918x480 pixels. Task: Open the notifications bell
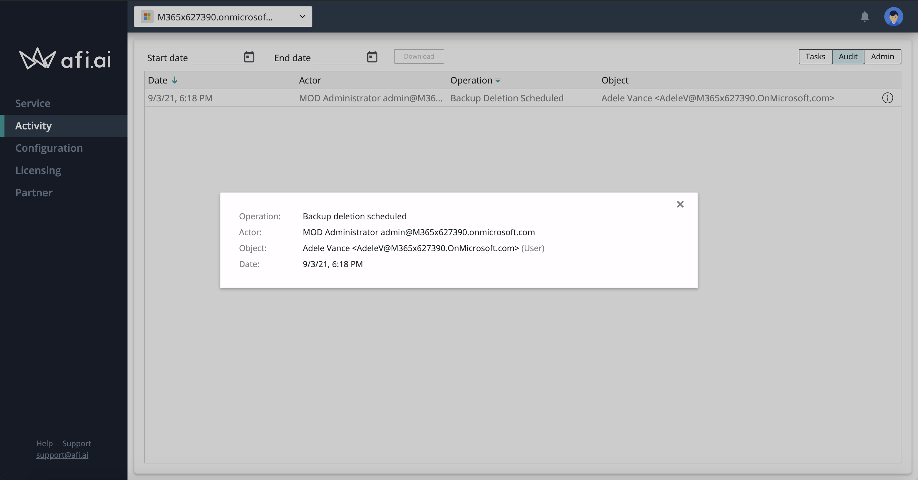coord(864,16)
